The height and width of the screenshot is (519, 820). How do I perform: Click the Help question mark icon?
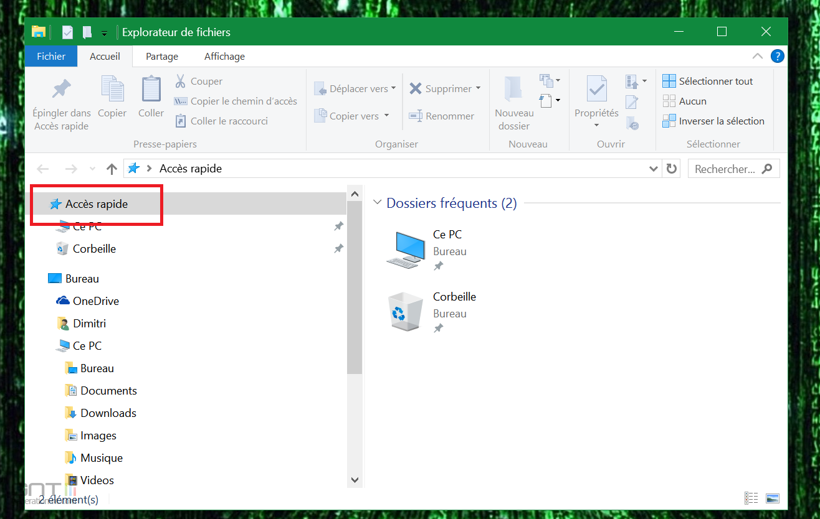[778, 57]
